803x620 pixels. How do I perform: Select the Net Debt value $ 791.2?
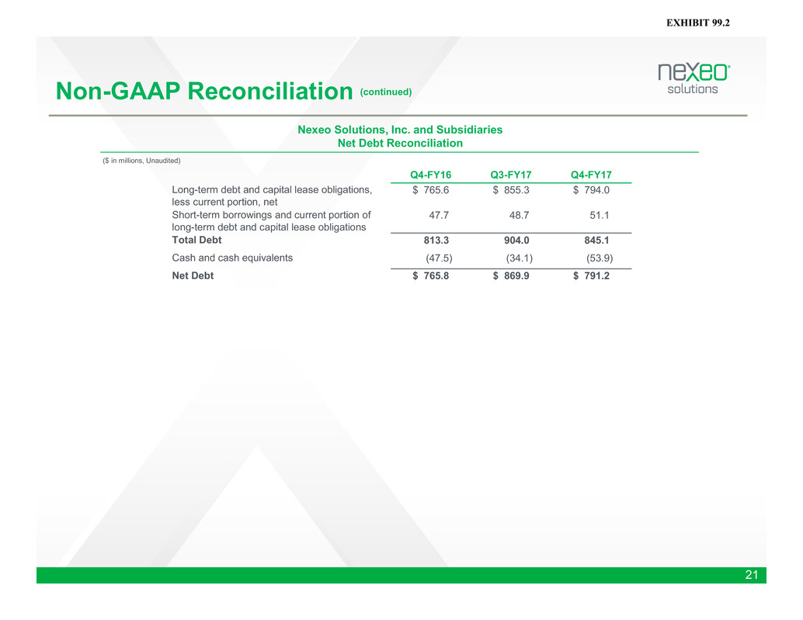pyautogui.click(x=592, y=275)
